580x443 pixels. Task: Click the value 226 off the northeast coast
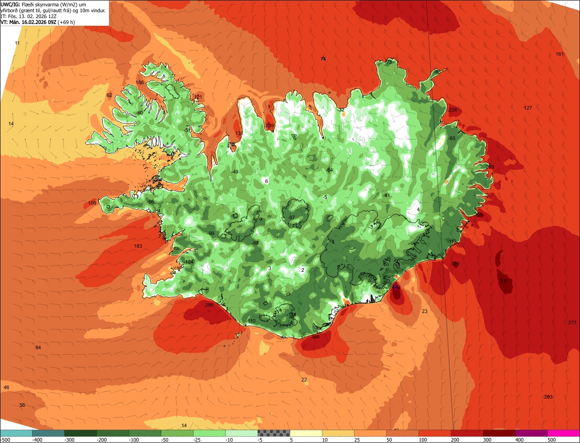click(453, 110)
